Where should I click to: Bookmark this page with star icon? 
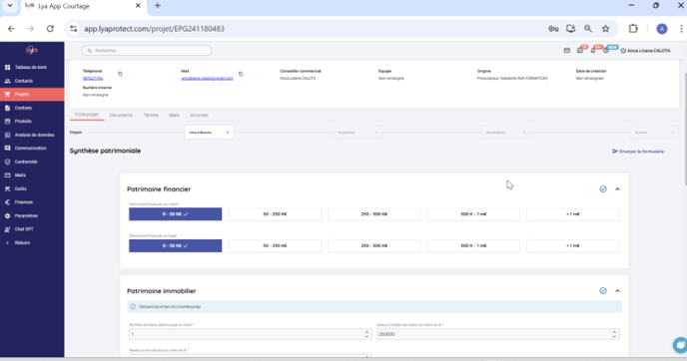coord(605,29)
